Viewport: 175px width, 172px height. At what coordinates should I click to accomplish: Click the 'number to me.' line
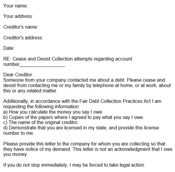click(19, 133)
